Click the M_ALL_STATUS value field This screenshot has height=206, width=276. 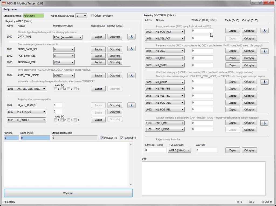58,105
